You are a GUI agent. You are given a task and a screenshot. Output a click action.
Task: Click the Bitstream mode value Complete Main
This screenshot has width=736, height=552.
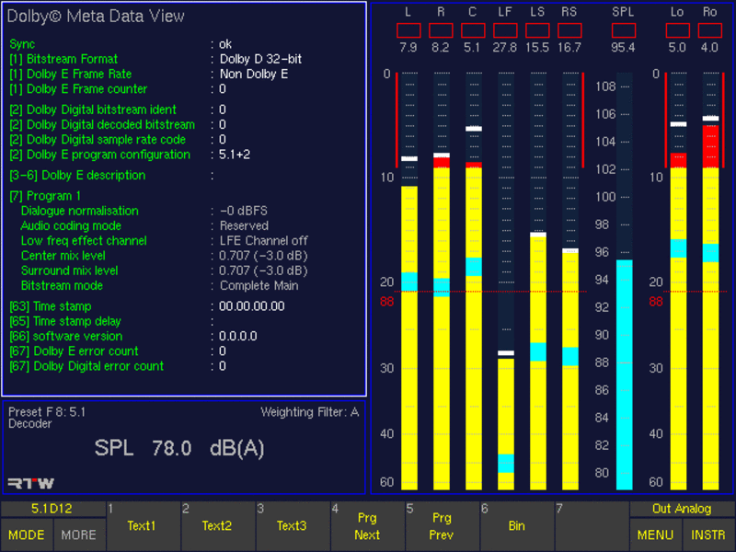[x=259, y=286]
